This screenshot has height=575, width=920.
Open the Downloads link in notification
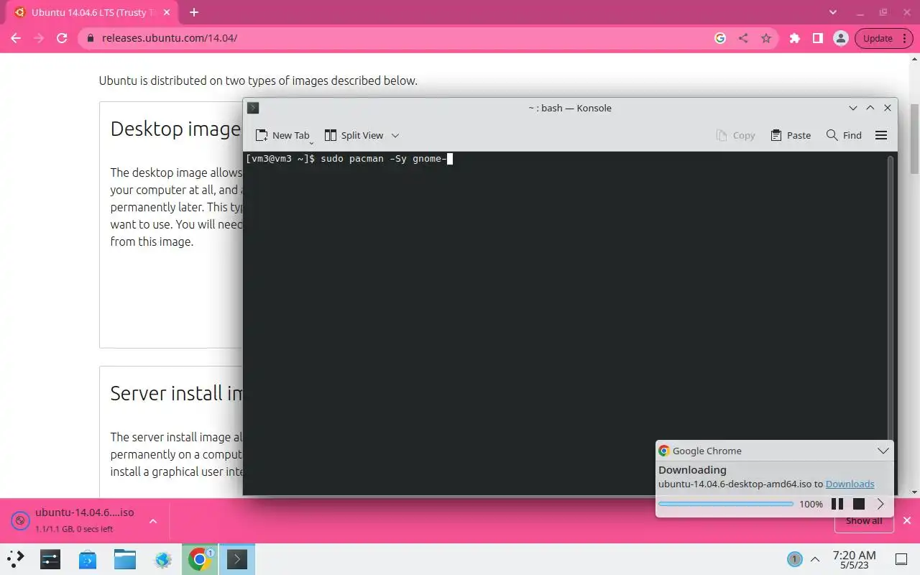[x=850, y=484]
